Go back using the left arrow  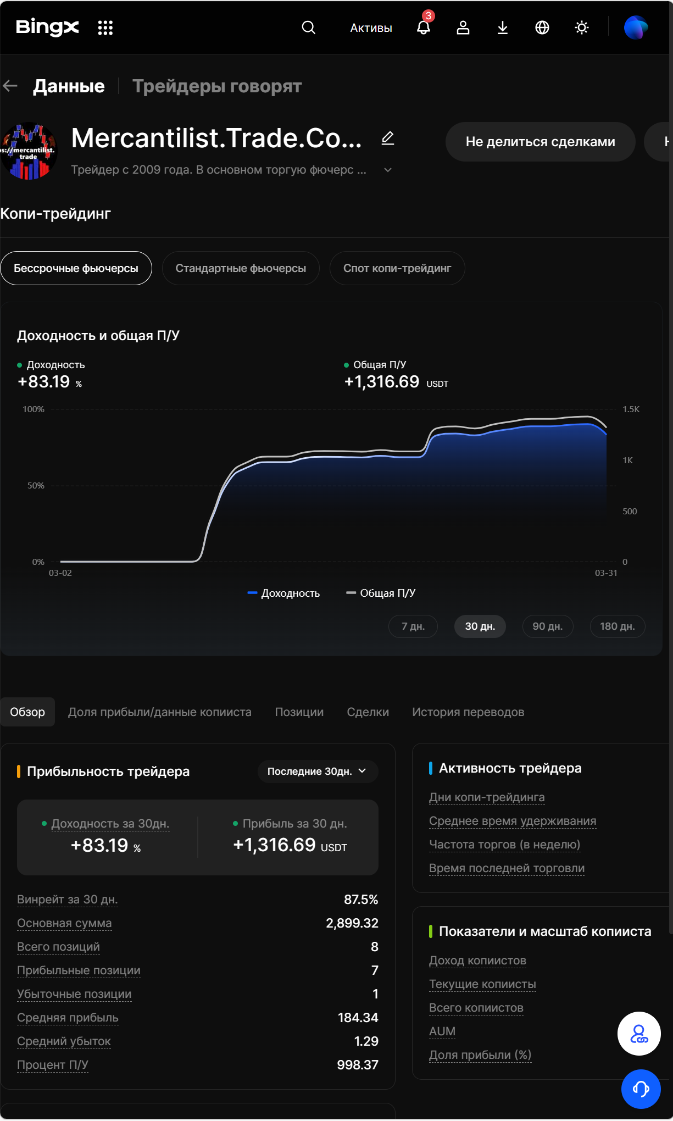click(x=10, y=86)
